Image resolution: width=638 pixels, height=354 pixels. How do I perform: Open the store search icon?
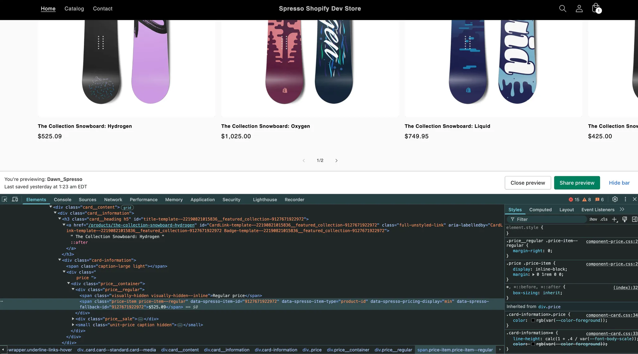563,8
